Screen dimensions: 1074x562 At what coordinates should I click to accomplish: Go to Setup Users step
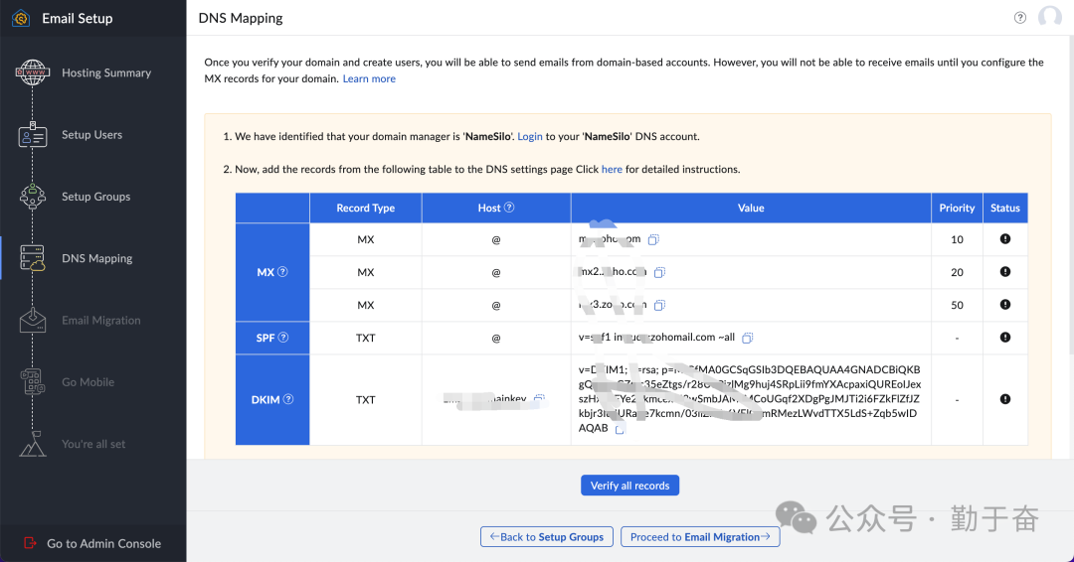pyautogui.click(x=91, y=135)
